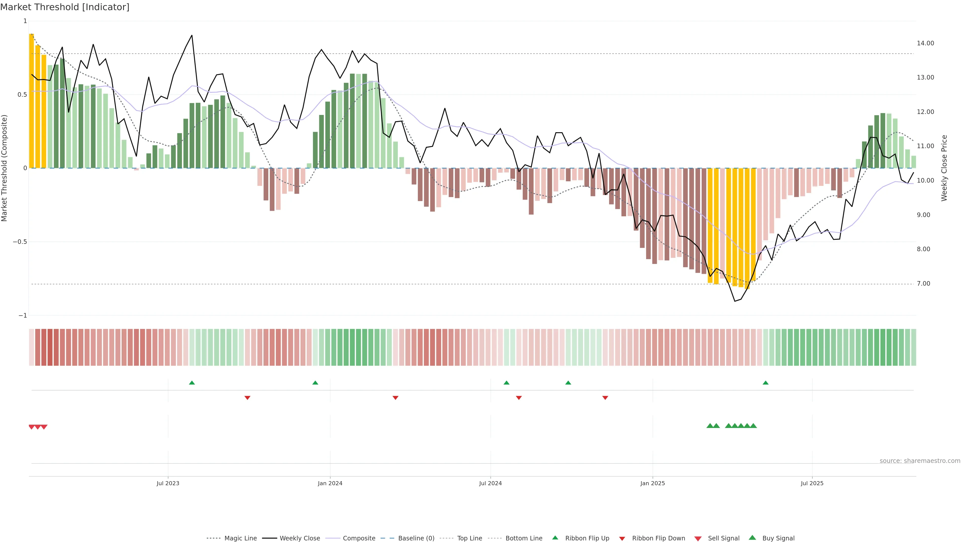Click the first red sell signal marker
Viewport: 973px width, 547px height.
[x=32, y=427]
